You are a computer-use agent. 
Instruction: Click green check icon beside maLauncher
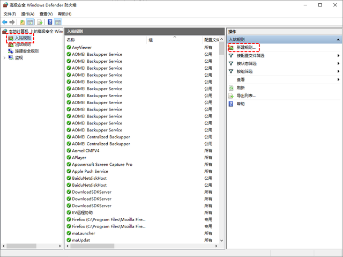click(69, 233)
